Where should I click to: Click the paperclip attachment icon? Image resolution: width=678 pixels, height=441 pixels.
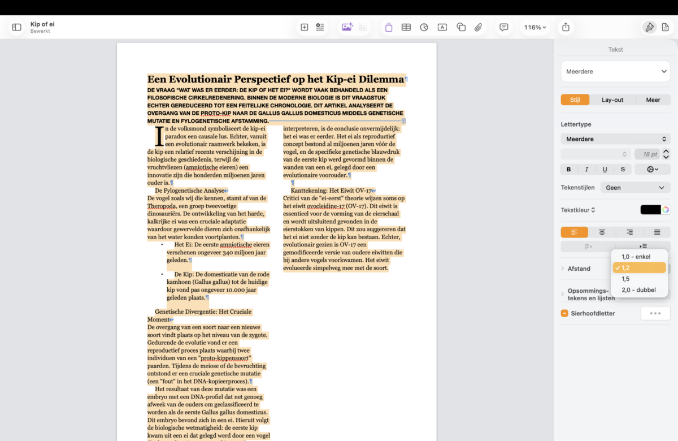click(x=479, y=27)
